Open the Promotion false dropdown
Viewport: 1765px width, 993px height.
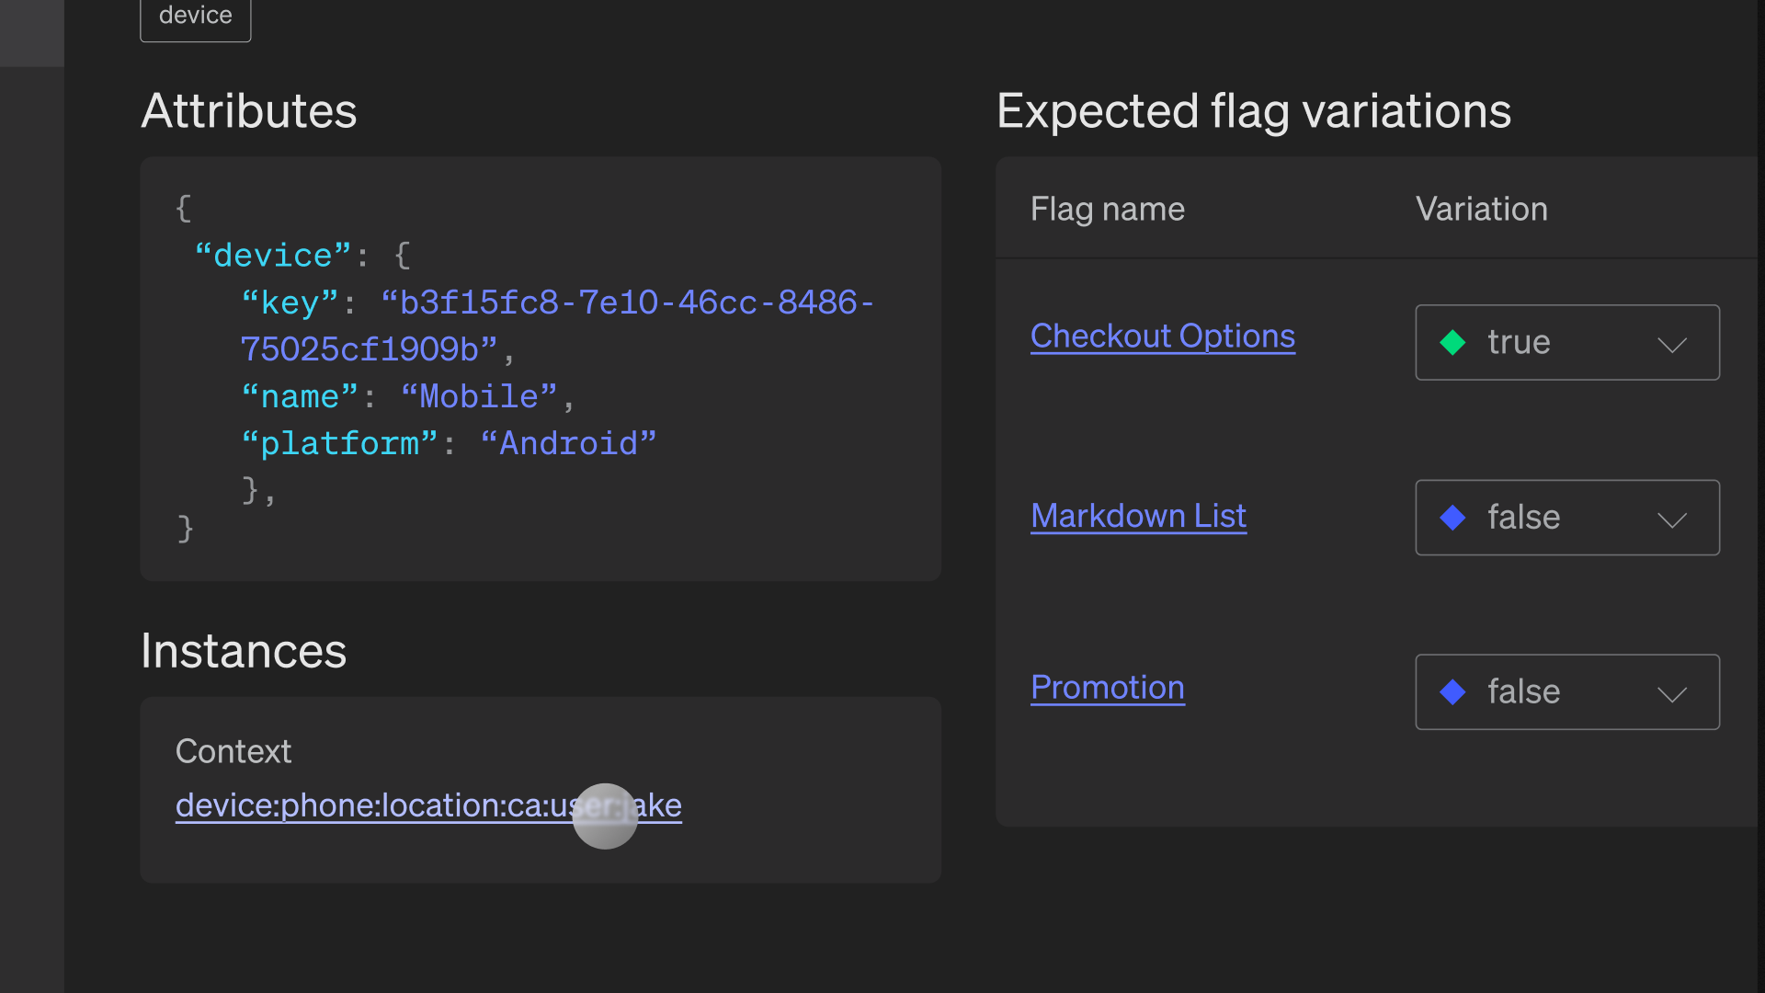(1566, 691)
